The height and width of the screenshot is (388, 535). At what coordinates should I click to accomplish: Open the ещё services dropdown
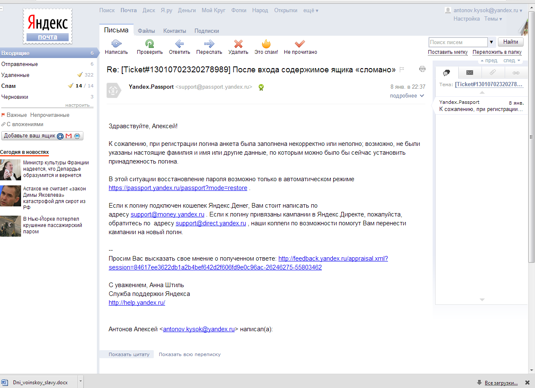pyautogui.click(x=311, y=11)
